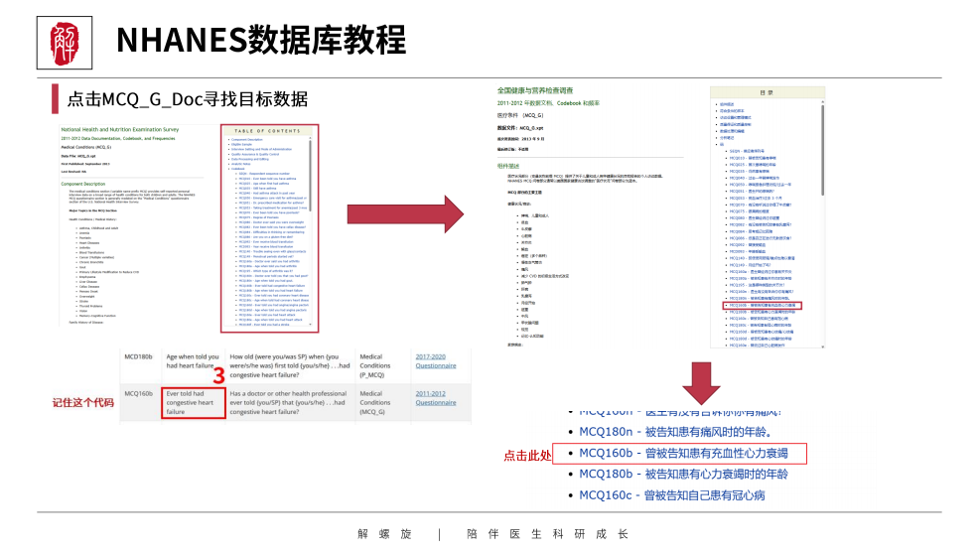Click 'Has a doctor or other health professional' text
Image resolution: width=980 pixels, height=554 pixels.
pos(288,403)
